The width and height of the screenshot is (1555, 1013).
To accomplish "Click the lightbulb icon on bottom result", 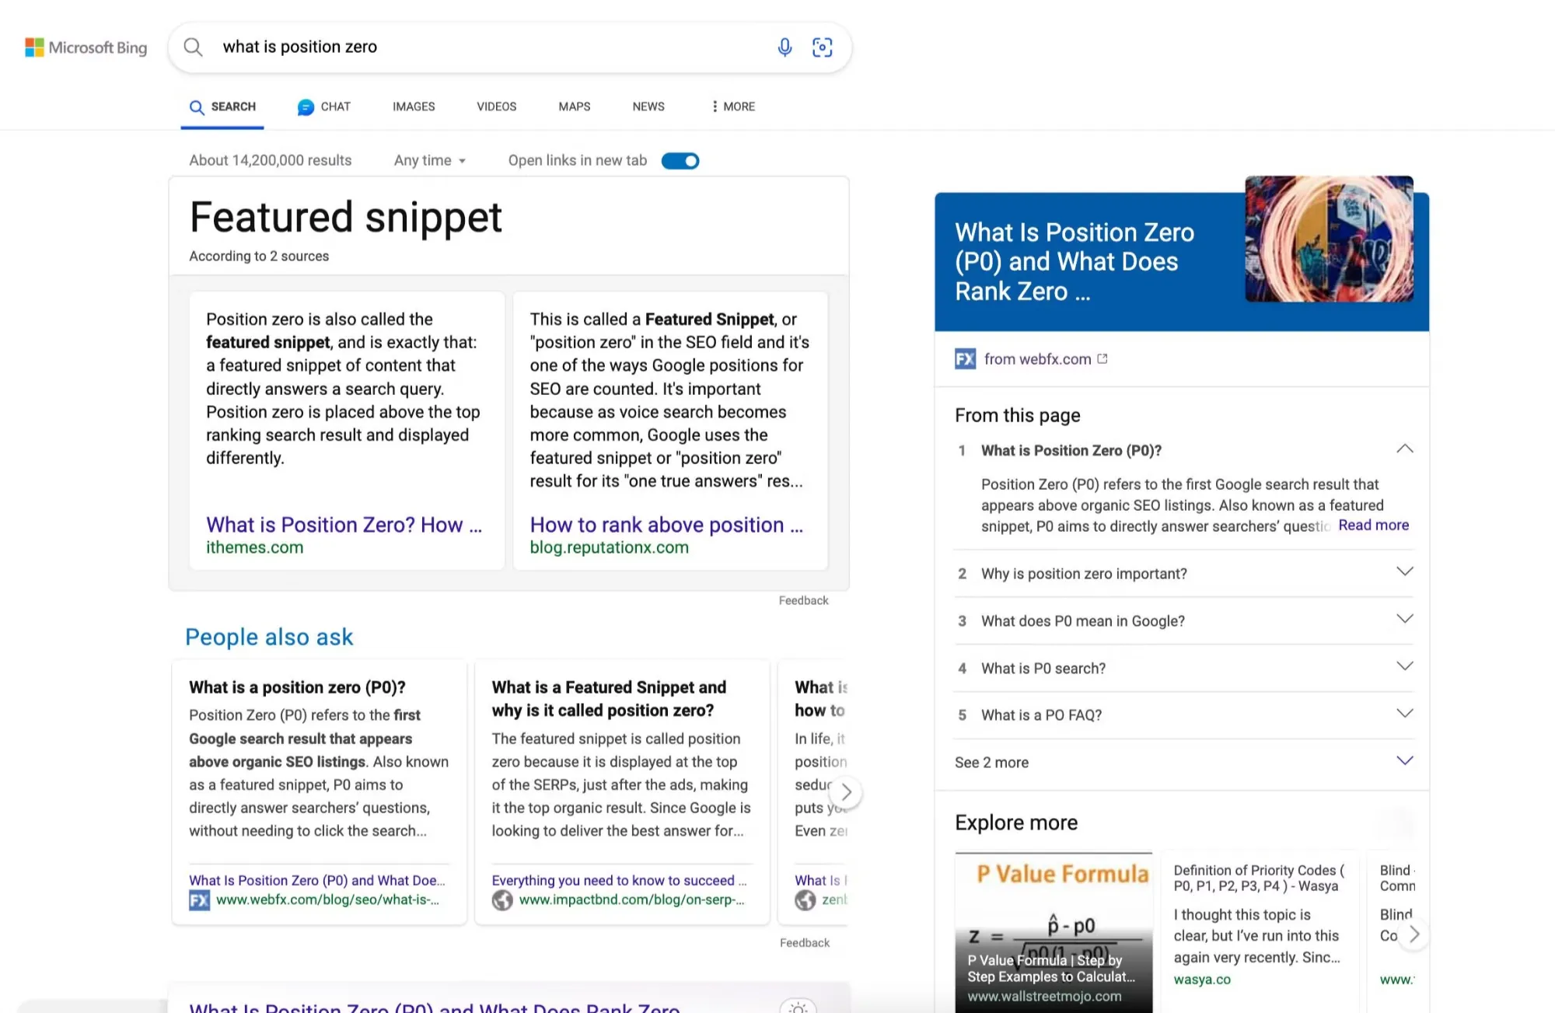I will click(x=798, y=1007).
